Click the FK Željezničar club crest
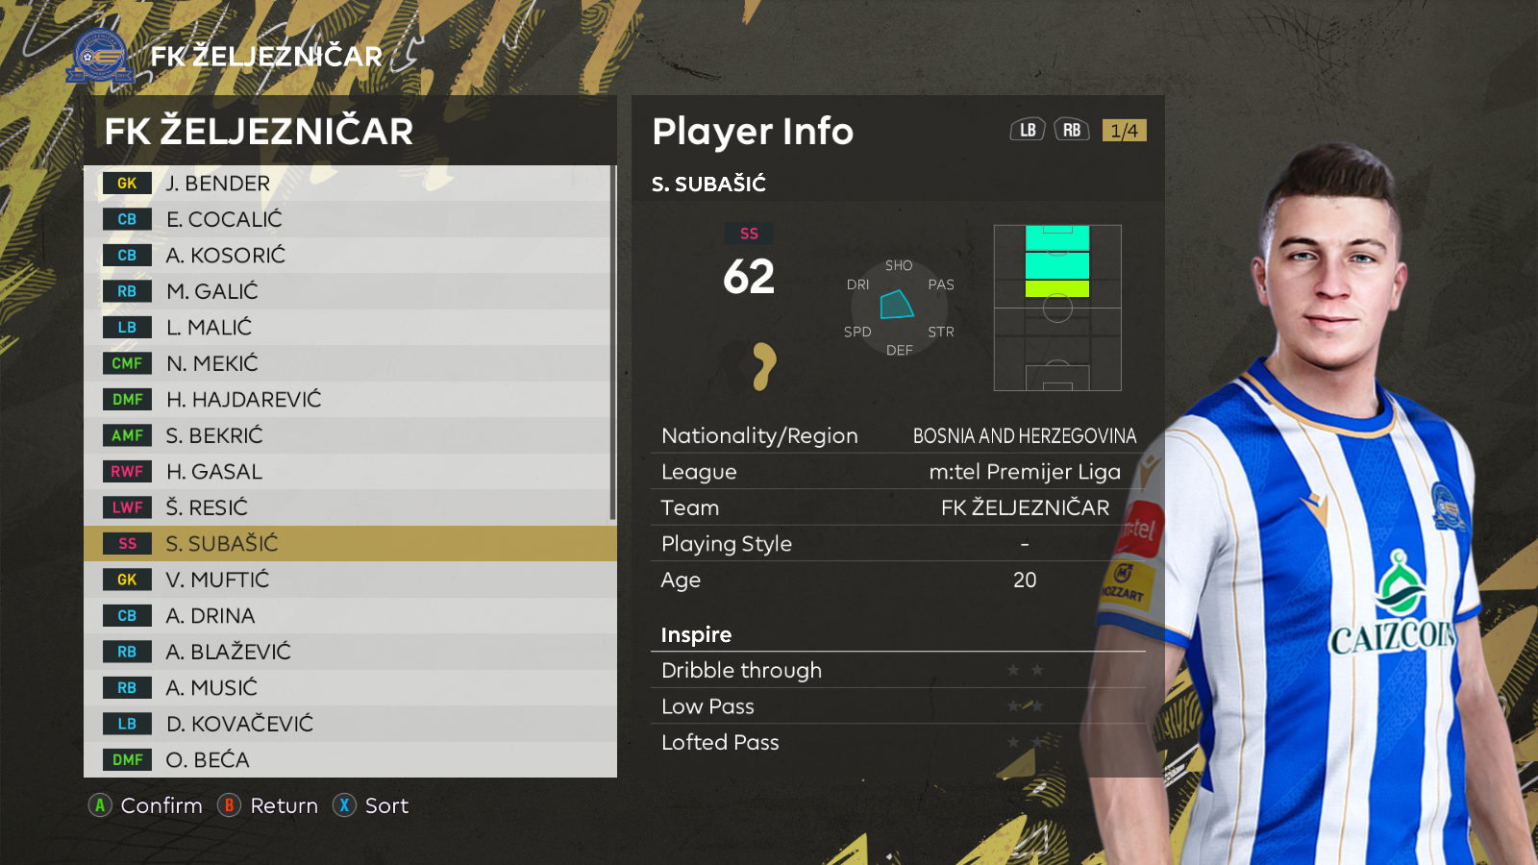This screenshot has width=1538, height=865. [x=100, y=57]
